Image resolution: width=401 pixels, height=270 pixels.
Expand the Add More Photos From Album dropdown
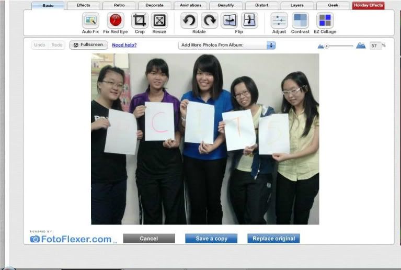[271, 46]
